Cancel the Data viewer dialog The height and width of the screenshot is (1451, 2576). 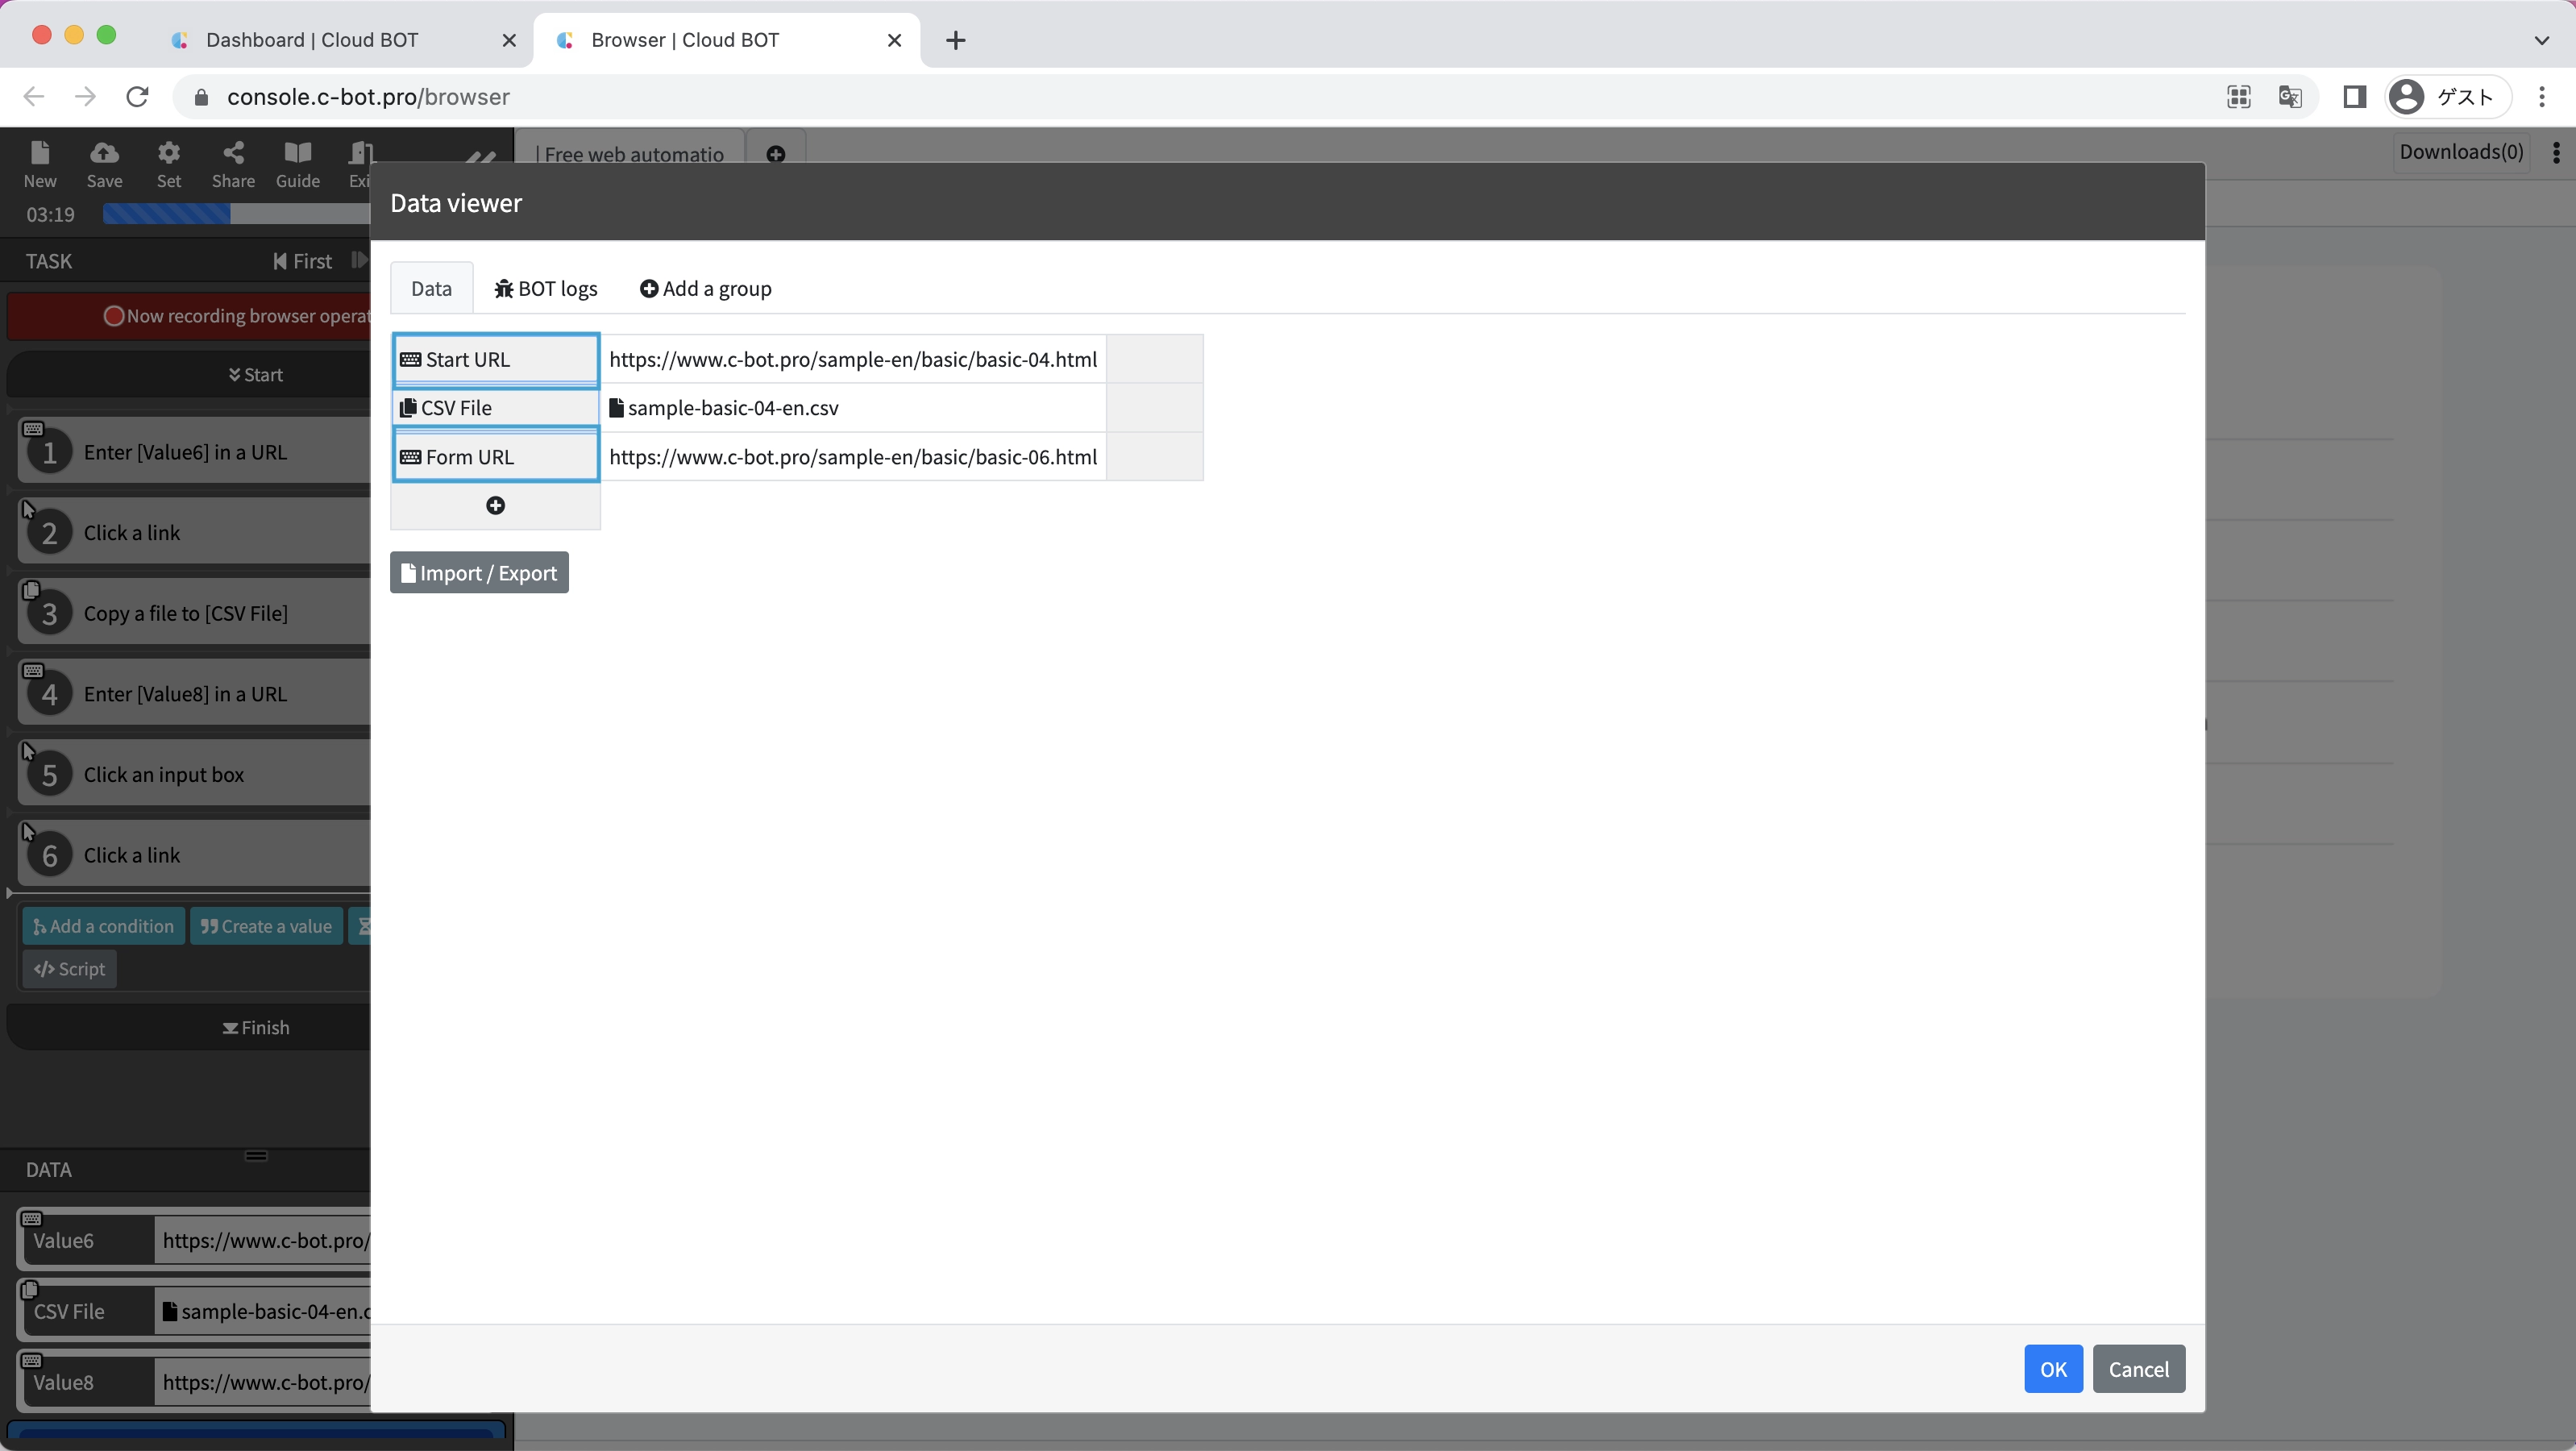(2138, 1369)
